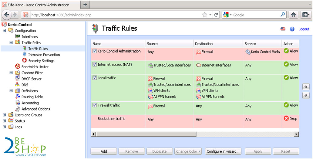Click the Source column header

[x=169, y=44]
